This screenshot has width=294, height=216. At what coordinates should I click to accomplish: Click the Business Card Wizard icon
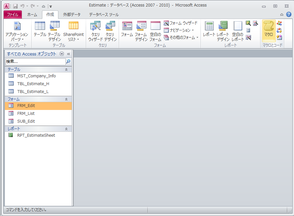[x=248, y=38]
